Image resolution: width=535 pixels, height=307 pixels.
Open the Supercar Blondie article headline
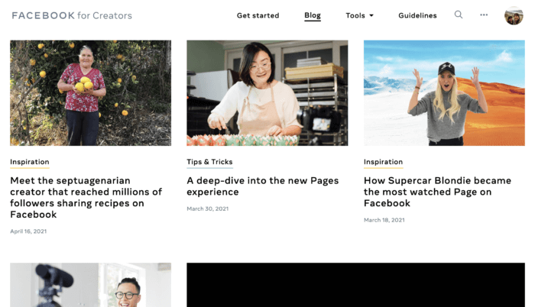coord(437,192)
